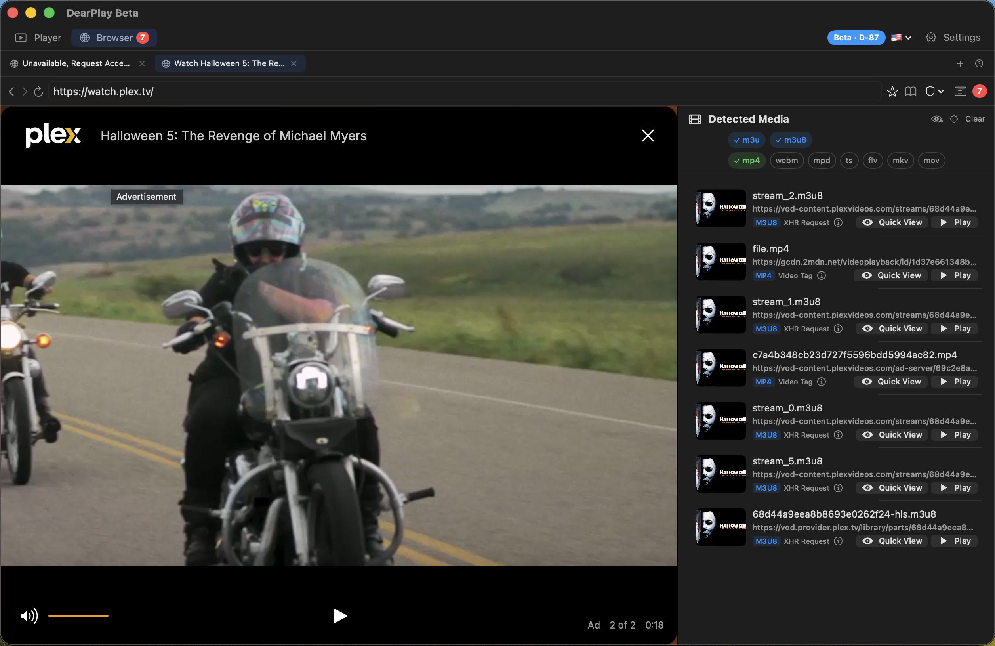This screenshot has width=995, height=646.
Task: Switch to the Browser tab
Action: (114, 38)
